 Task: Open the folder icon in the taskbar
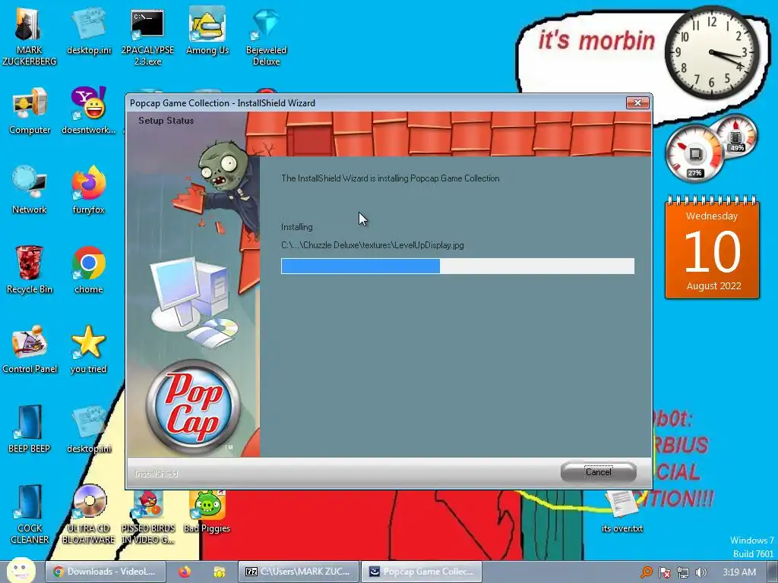[220, 572]
